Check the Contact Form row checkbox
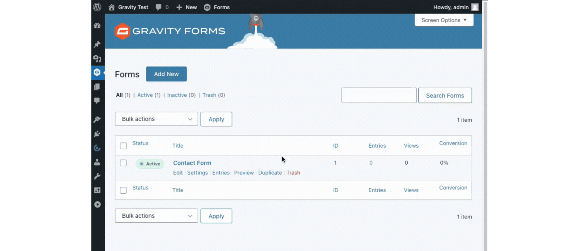 (x=123, y=163)
